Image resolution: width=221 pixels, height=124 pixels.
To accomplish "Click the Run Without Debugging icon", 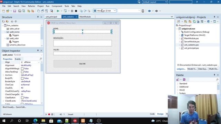I will pos(65,11).
